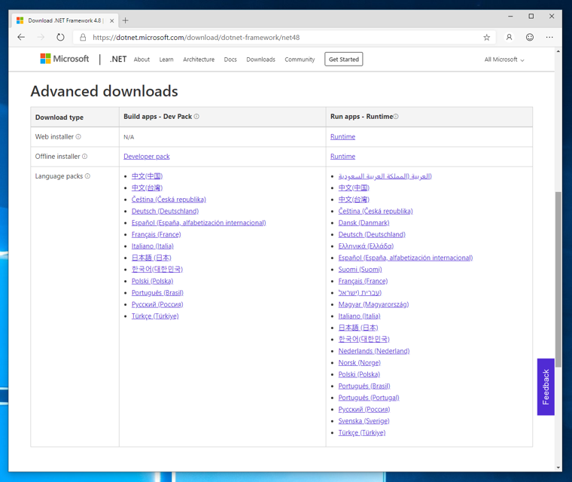The height and width of the screenshot is (482, 572).
Task: Select Runtime Türkçe (Türkiye) language pack
Action: tap(362, 433)
